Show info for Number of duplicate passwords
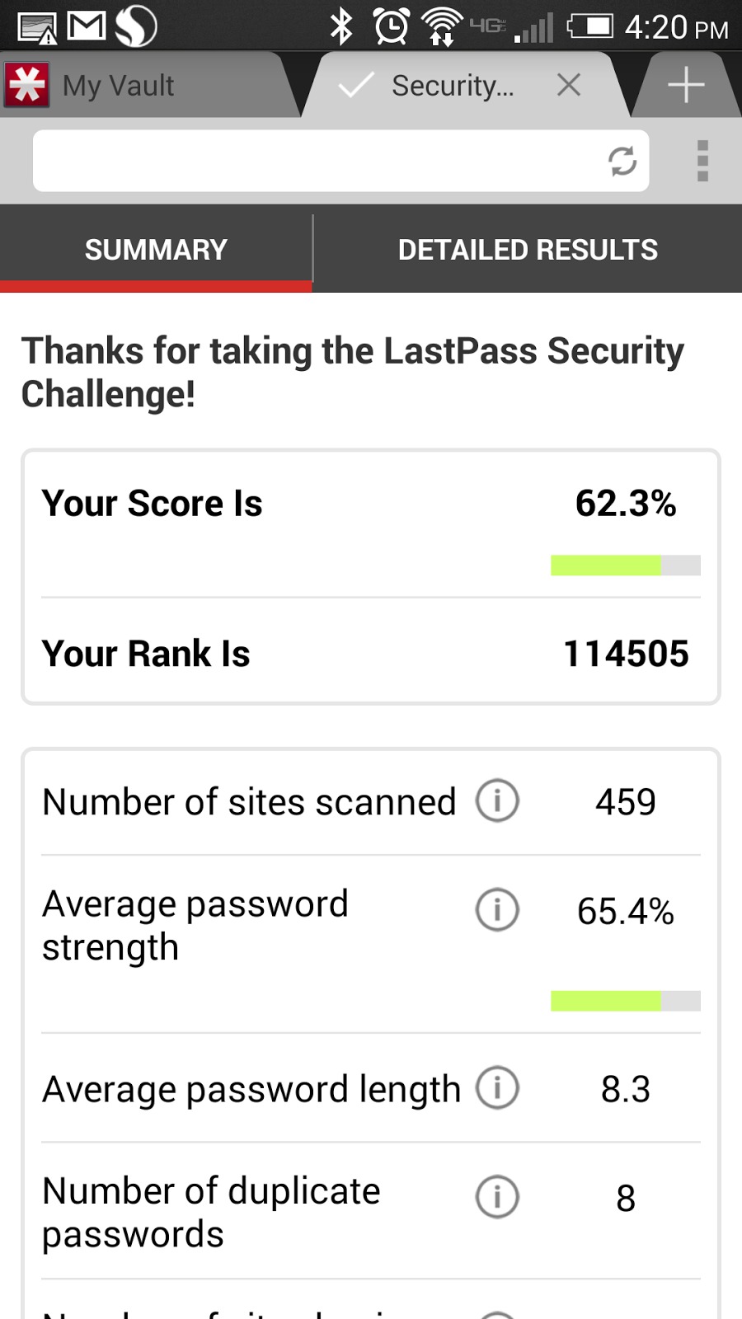 pyautogui.click(x=497, y=1197)
